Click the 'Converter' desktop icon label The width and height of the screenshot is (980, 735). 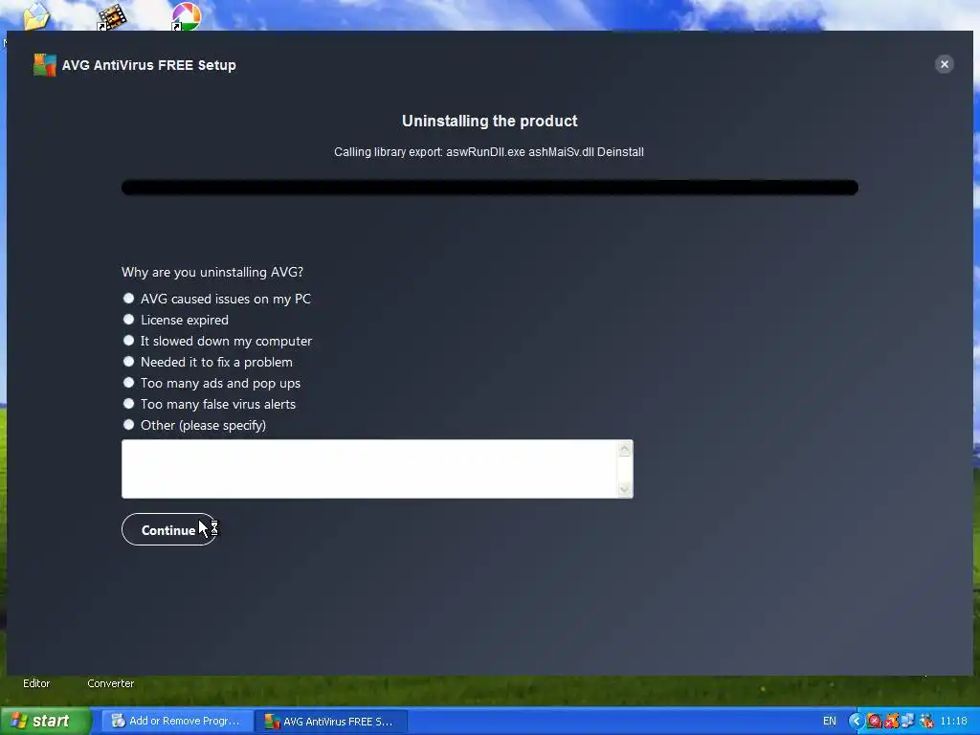point(111,683)
